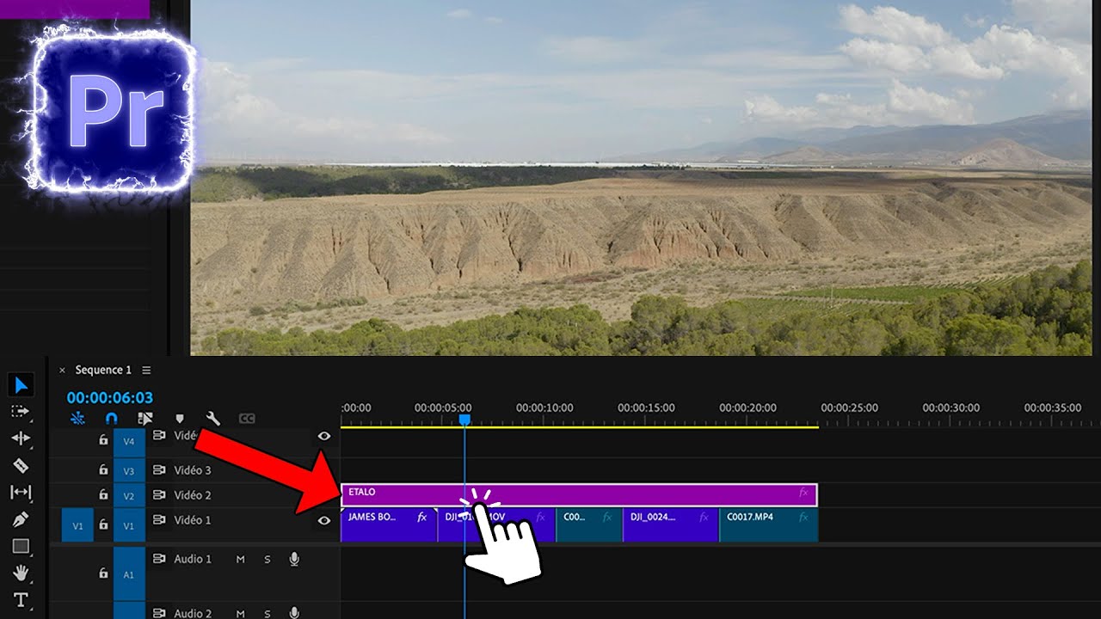
Task: Select the Selection tool arrow
Action: (22, 385)
